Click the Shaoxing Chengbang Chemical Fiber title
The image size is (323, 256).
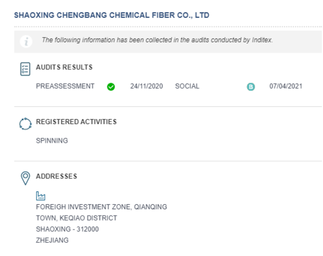(x=112, y=15)
